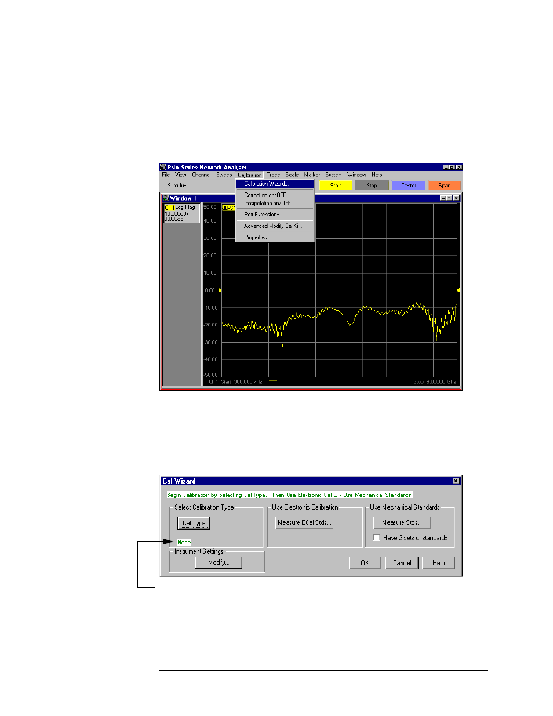This screenshot has height=716, width=553.
Task: Click the Modify instrument settings button
Action: 218,562
